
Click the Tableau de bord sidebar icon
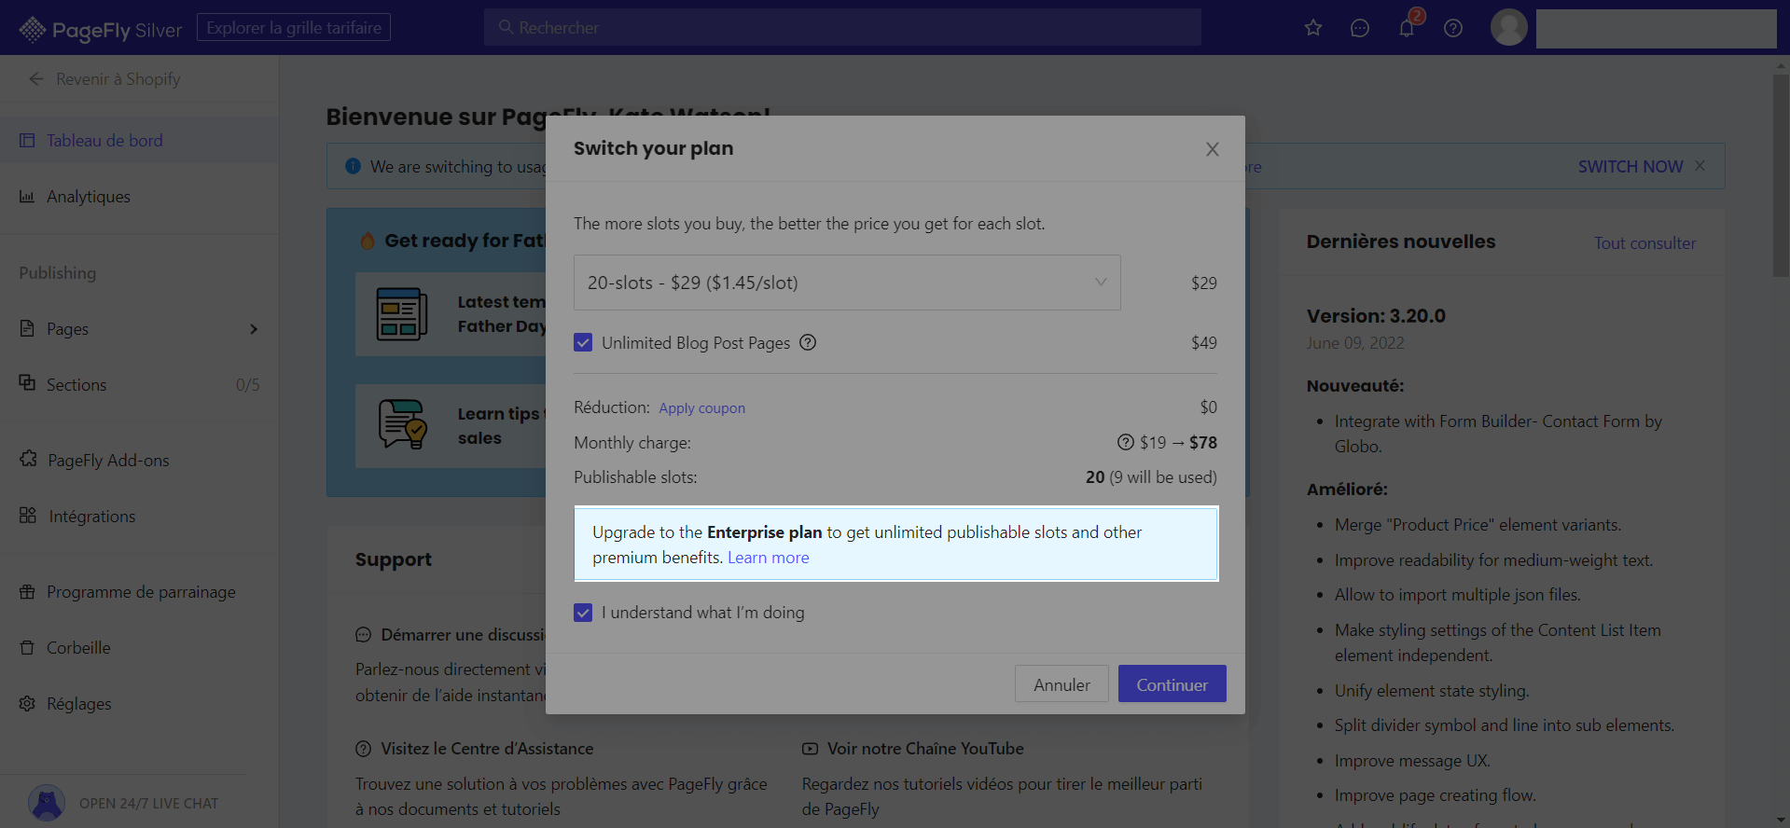pos(27,141)
